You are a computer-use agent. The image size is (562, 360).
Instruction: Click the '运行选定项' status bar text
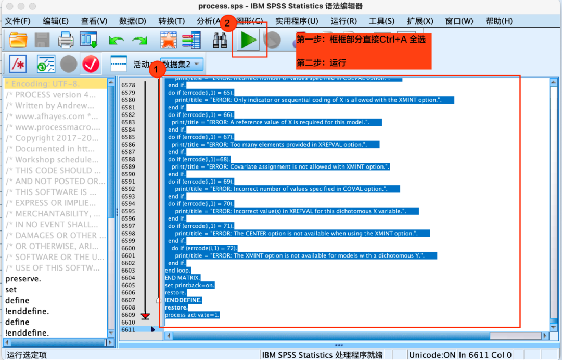point(27,355)
